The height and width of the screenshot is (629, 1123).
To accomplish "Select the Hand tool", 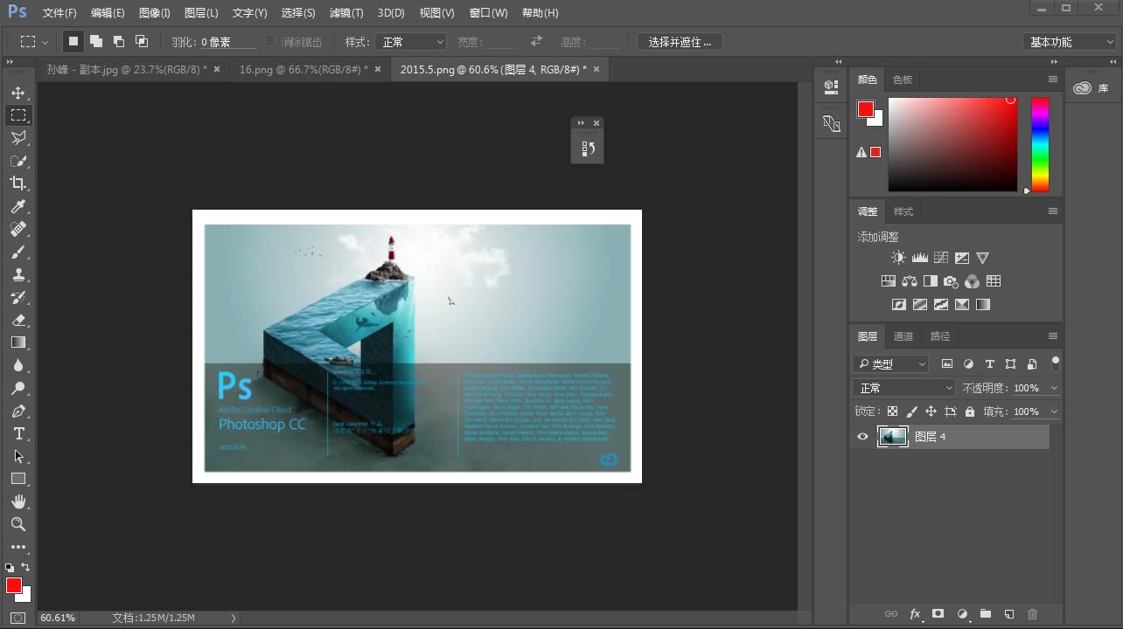I will coord(18,501).
